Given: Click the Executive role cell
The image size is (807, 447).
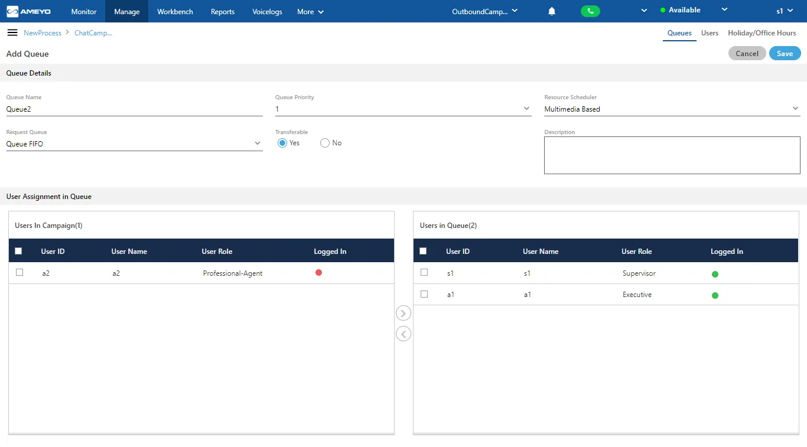Looking at the screenshot, I should click(x=637, y=295).
